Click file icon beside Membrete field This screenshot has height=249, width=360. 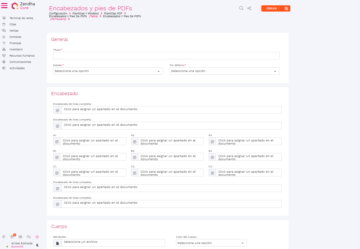pyautogui.click(x=57, y=243)
